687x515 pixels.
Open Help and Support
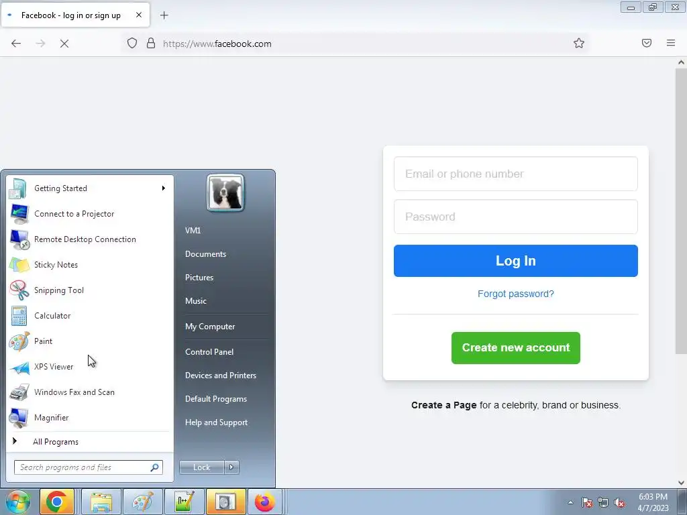(x=216, y=422)
